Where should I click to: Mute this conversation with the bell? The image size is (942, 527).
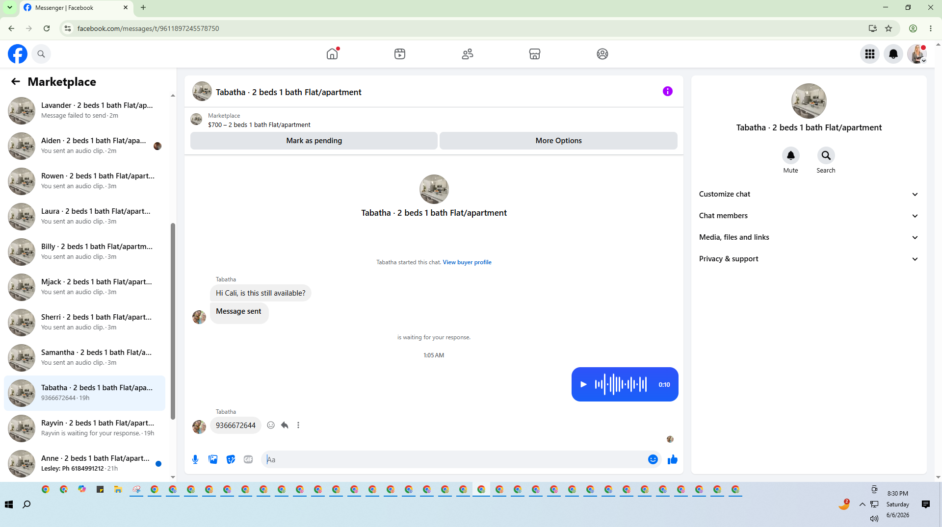(x=790, y=155)
